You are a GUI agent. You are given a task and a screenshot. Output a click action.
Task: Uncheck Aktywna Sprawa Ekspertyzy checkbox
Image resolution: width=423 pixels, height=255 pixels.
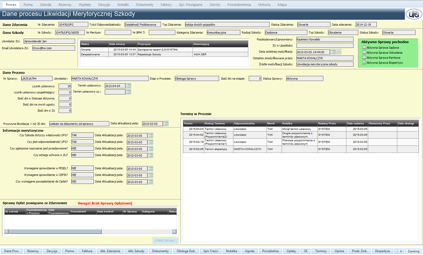364,63
